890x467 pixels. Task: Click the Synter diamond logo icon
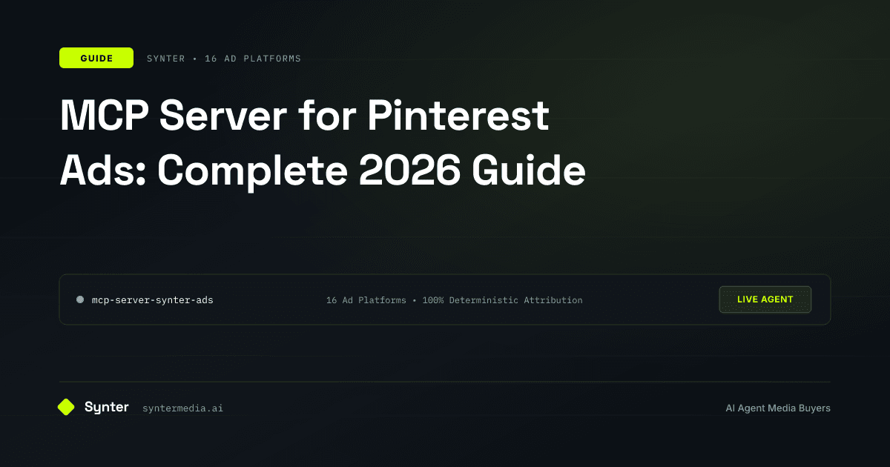coord(66,407)
